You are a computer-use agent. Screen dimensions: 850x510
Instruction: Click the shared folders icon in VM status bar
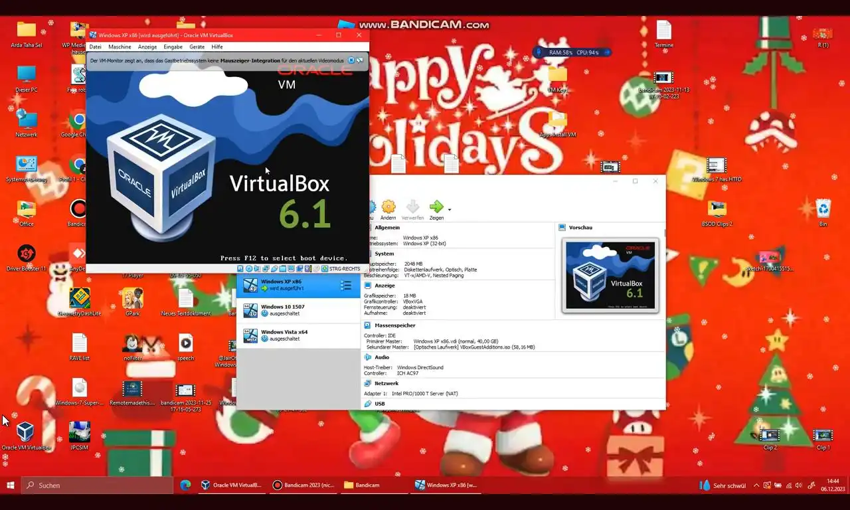click(x=283, y=269)
